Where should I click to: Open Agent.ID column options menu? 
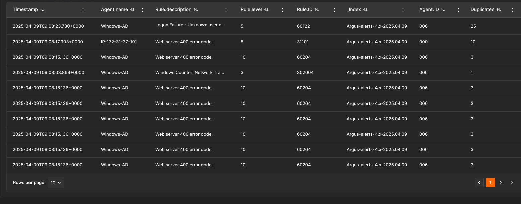pos(458,10)
